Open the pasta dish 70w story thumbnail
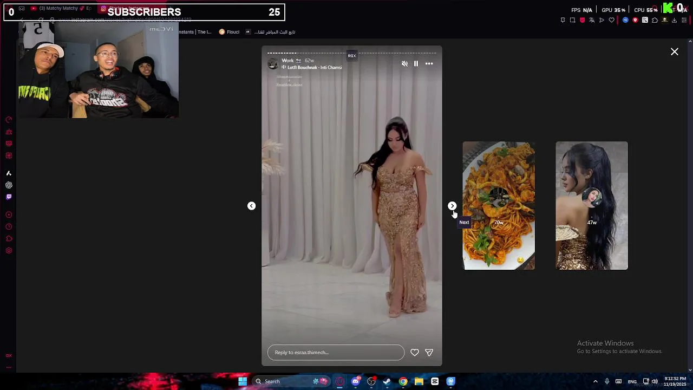 [499, 206]
